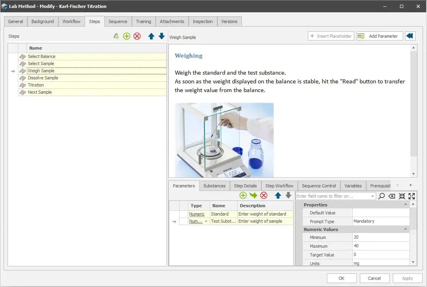This screenshot has height=287, width=427.
Task: Click the Numeric type link for Standard
Action: pos(197,214)
